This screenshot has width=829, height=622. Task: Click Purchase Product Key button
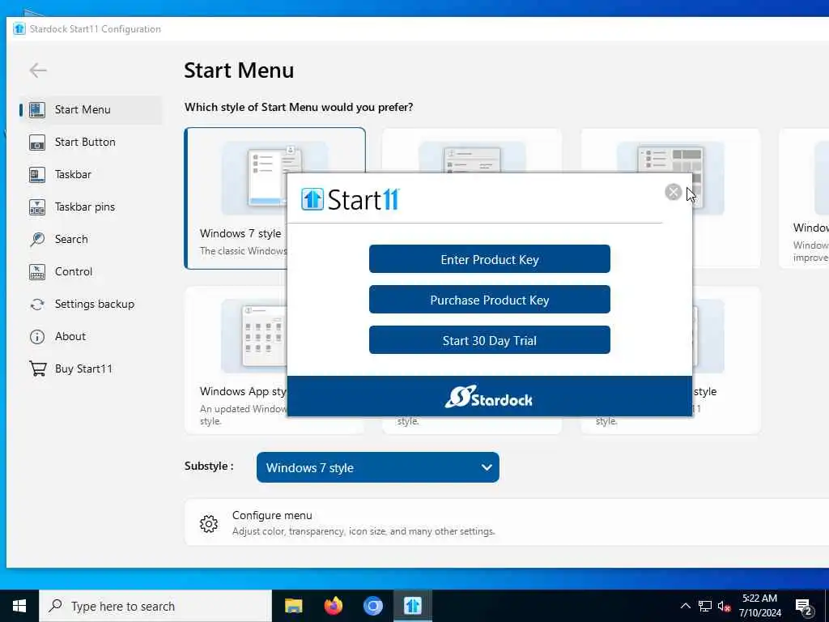[490, 300]
